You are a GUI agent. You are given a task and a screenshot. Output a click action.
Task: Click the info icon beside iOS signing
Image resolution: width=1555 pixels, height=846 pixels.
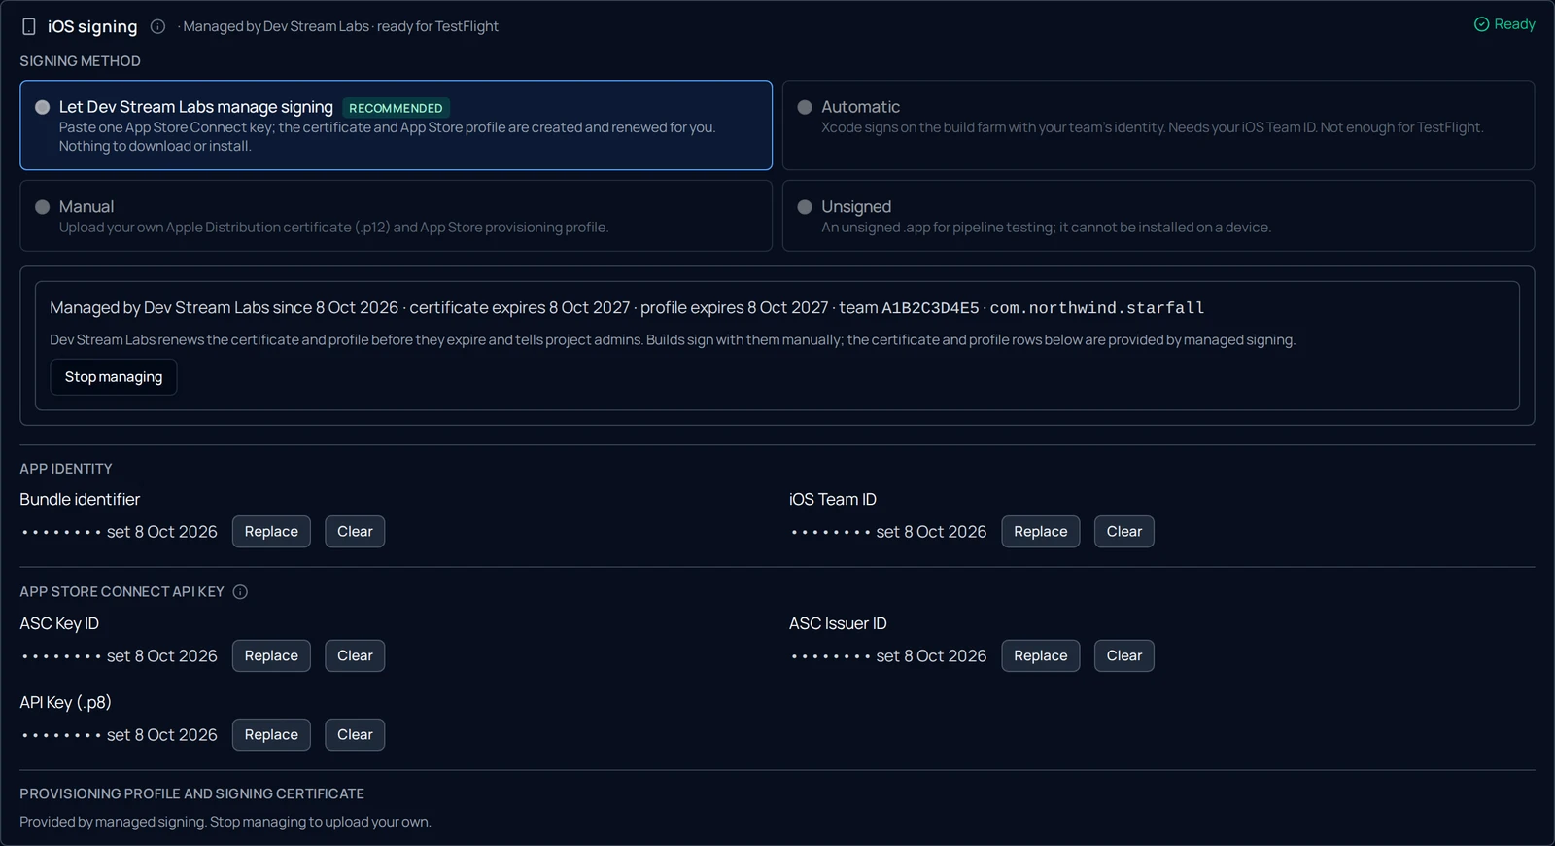pyautogui.click(x=157, y=26)
